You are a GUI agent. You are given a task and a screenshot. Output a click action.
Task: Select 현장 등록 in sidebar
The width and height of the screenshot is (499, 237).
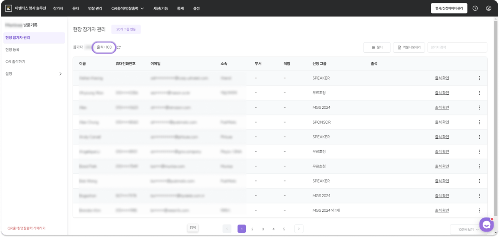tap(12, 50)
